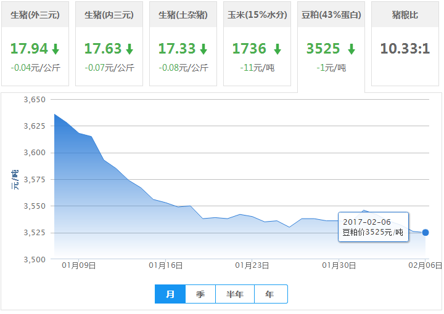
Task: Click the 3,575 y-axis label
Action: pyautogui.click(x=35, y=180)
